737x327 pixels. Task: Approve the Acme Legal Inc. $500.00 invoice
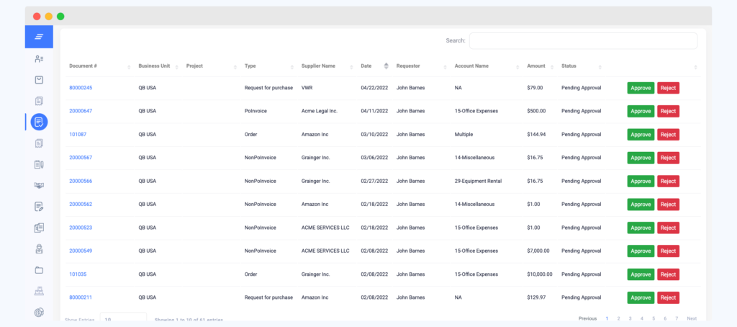pyautogui.click(x=641, y=111)
